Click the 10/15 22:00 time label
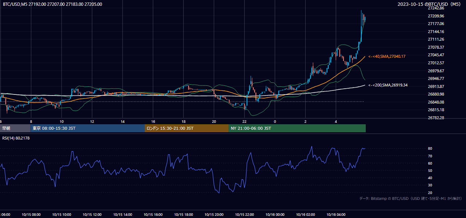 (x=244, y=215)
